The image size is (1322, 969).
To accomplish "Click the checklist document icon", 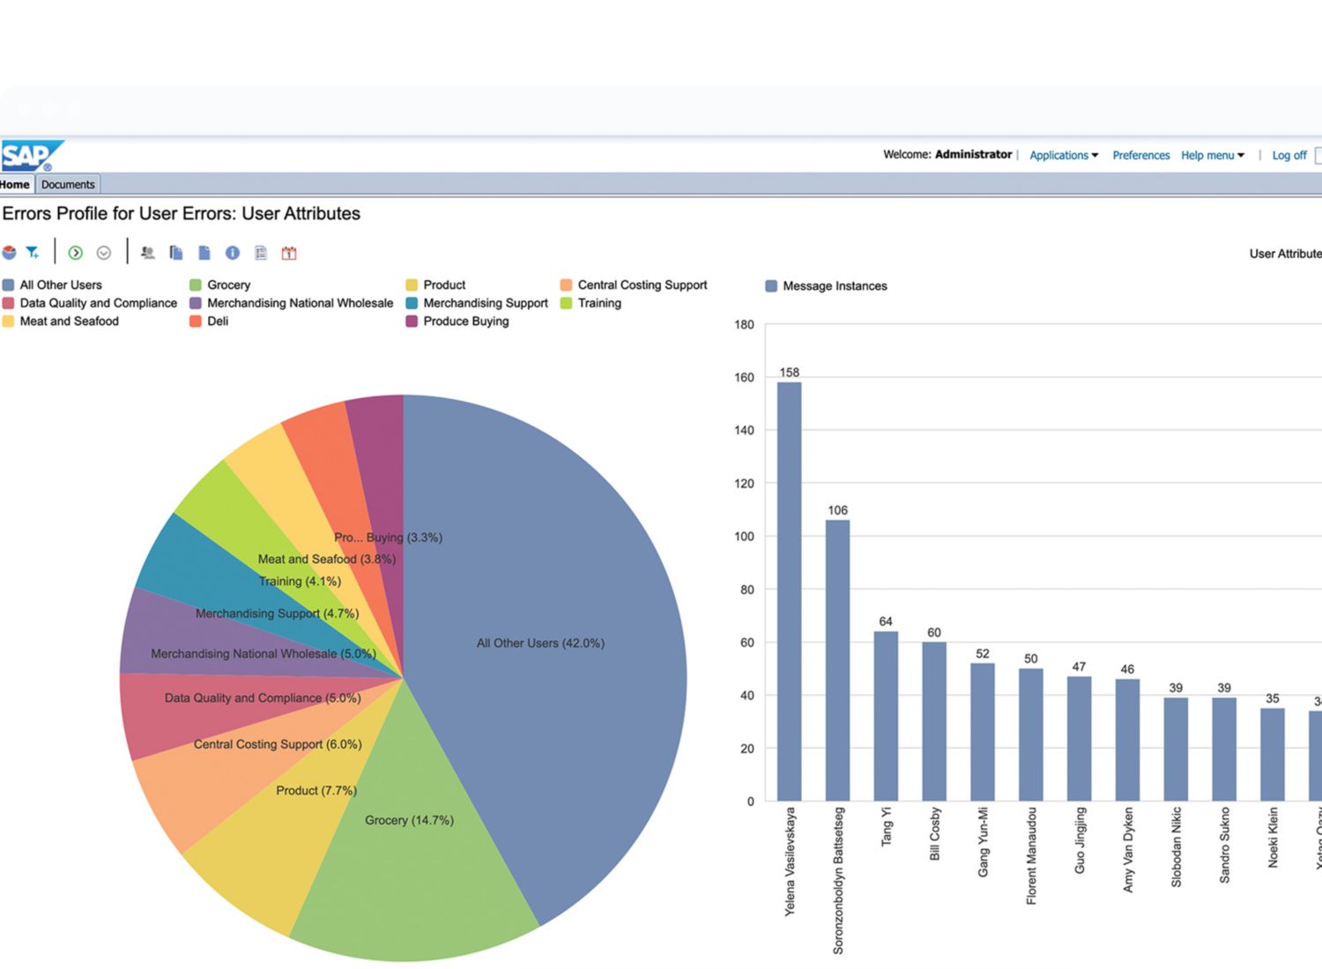I will pos(261,253).
